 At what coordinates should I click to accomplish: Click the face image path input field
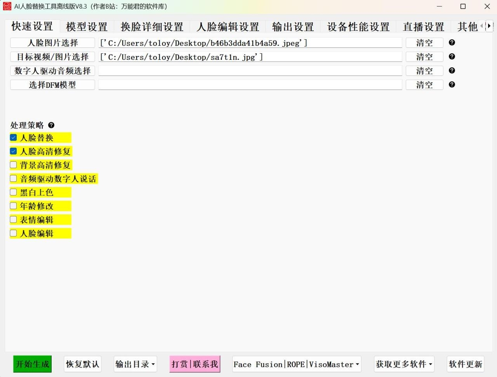(250, 43)
